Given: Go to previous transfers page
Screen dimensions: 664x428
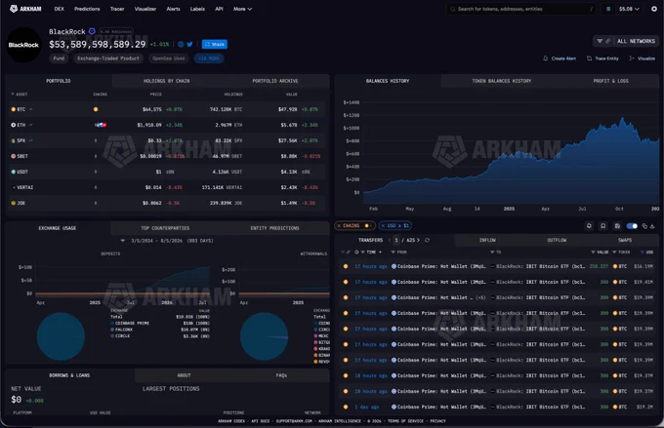Looking at the screenshot, I should [390, 240].
